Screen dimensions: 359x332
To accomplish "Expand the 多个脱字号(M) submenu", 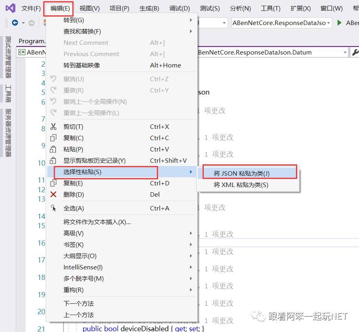I will click(x=122, y=278).
